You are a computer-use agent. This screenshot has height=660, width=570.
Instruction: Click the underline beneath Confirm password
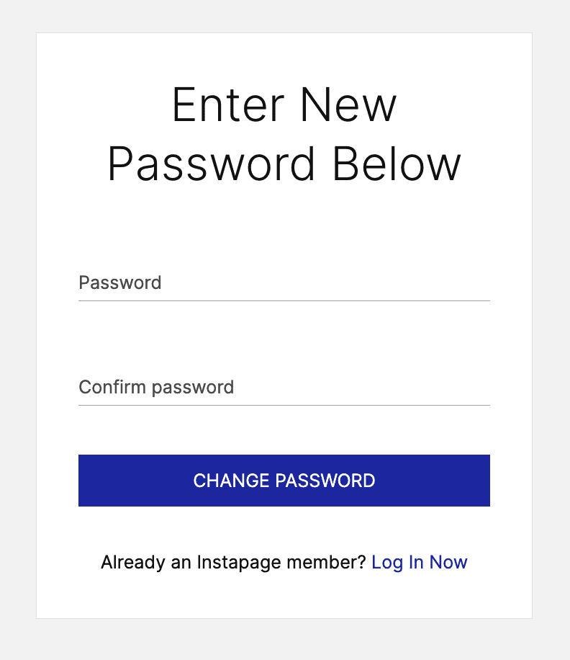coord(284,406)
